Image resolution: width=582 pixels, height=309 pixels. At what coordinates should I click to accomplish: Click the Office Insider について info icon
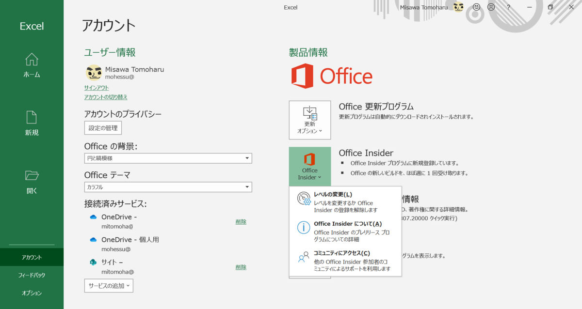coord(304,228)
